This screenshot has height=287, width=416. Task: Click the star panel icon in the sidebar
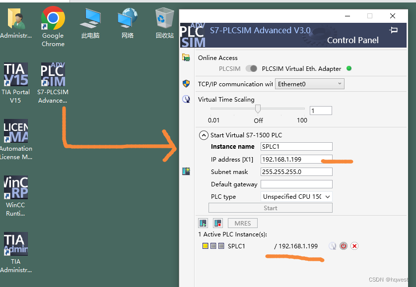click(x=186, y=171)
